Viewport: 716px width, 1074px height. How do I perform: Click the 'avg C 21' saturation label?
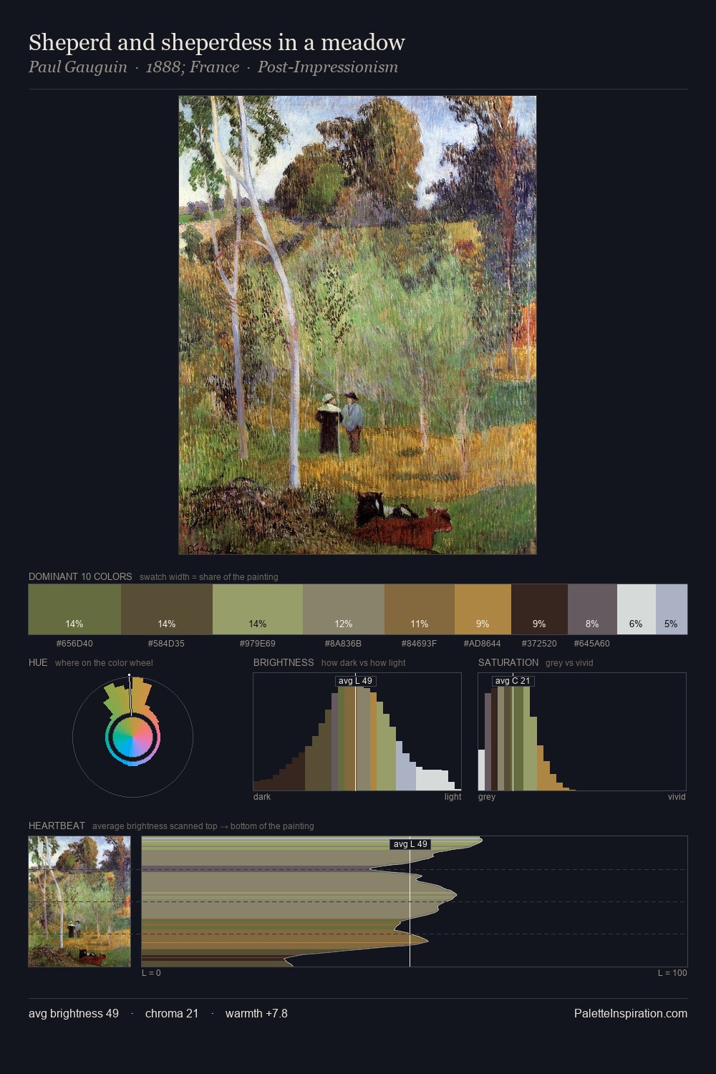(x=513, y=681)
